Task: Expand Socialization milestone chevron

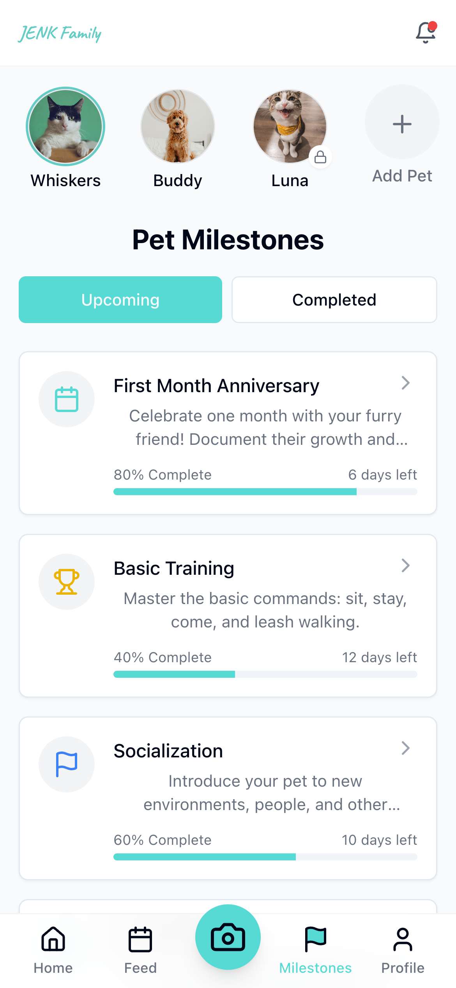Action: (405, 748)
